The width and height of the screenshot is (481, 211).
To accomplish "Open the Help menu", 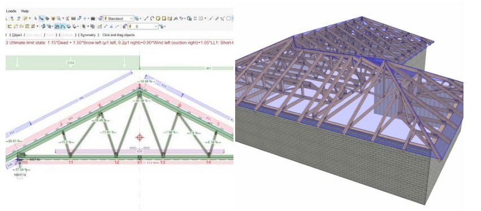I will (x=25, y=11).
